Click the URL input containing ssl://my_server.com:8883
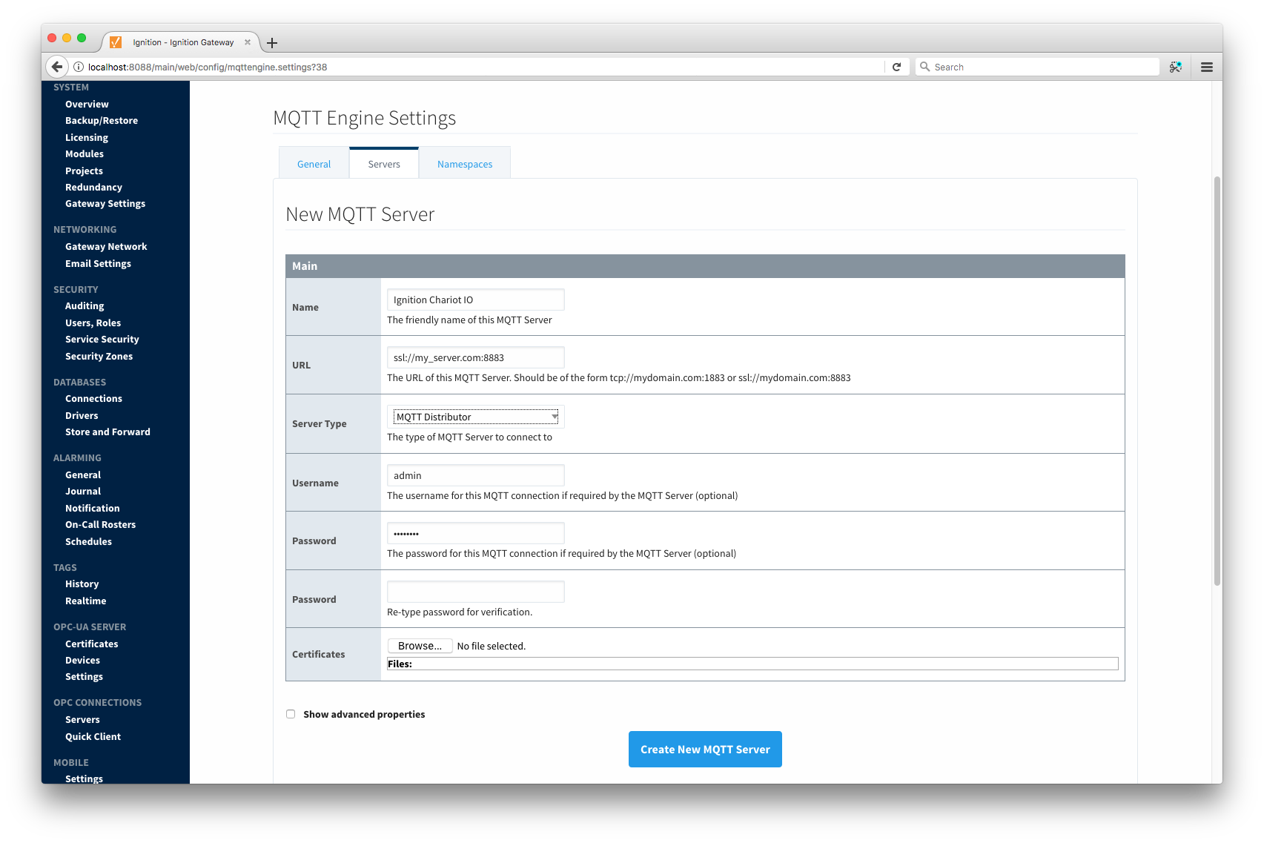The width and height of the screenshot is (1264, 843). [x=475, y=357]
